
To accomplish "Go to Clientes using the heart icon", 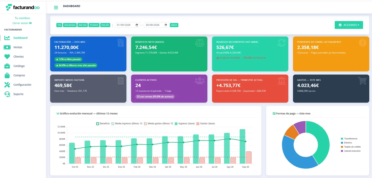I will click(7, 57).
